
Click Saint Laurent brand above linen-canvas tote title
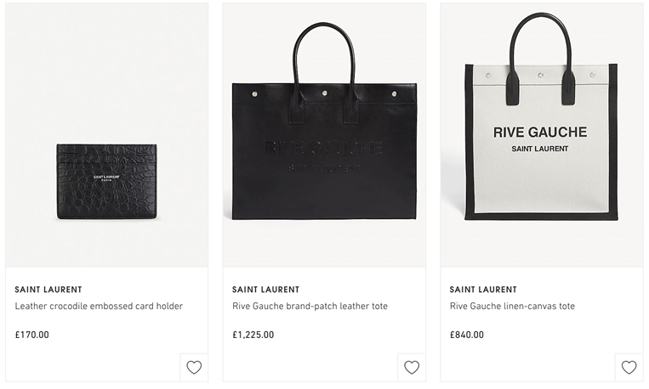tap(483, 290)
